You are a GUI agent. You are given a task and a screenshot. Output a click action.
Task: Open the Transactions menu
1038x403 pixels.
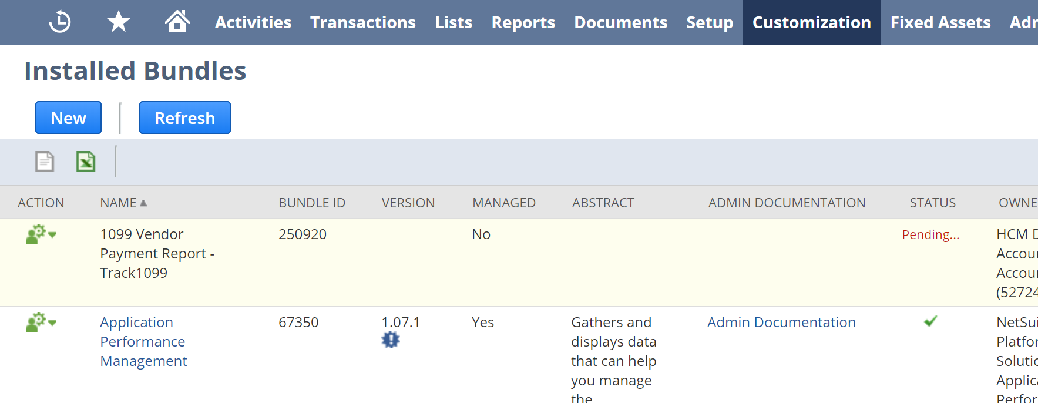[x=363, y=22]
